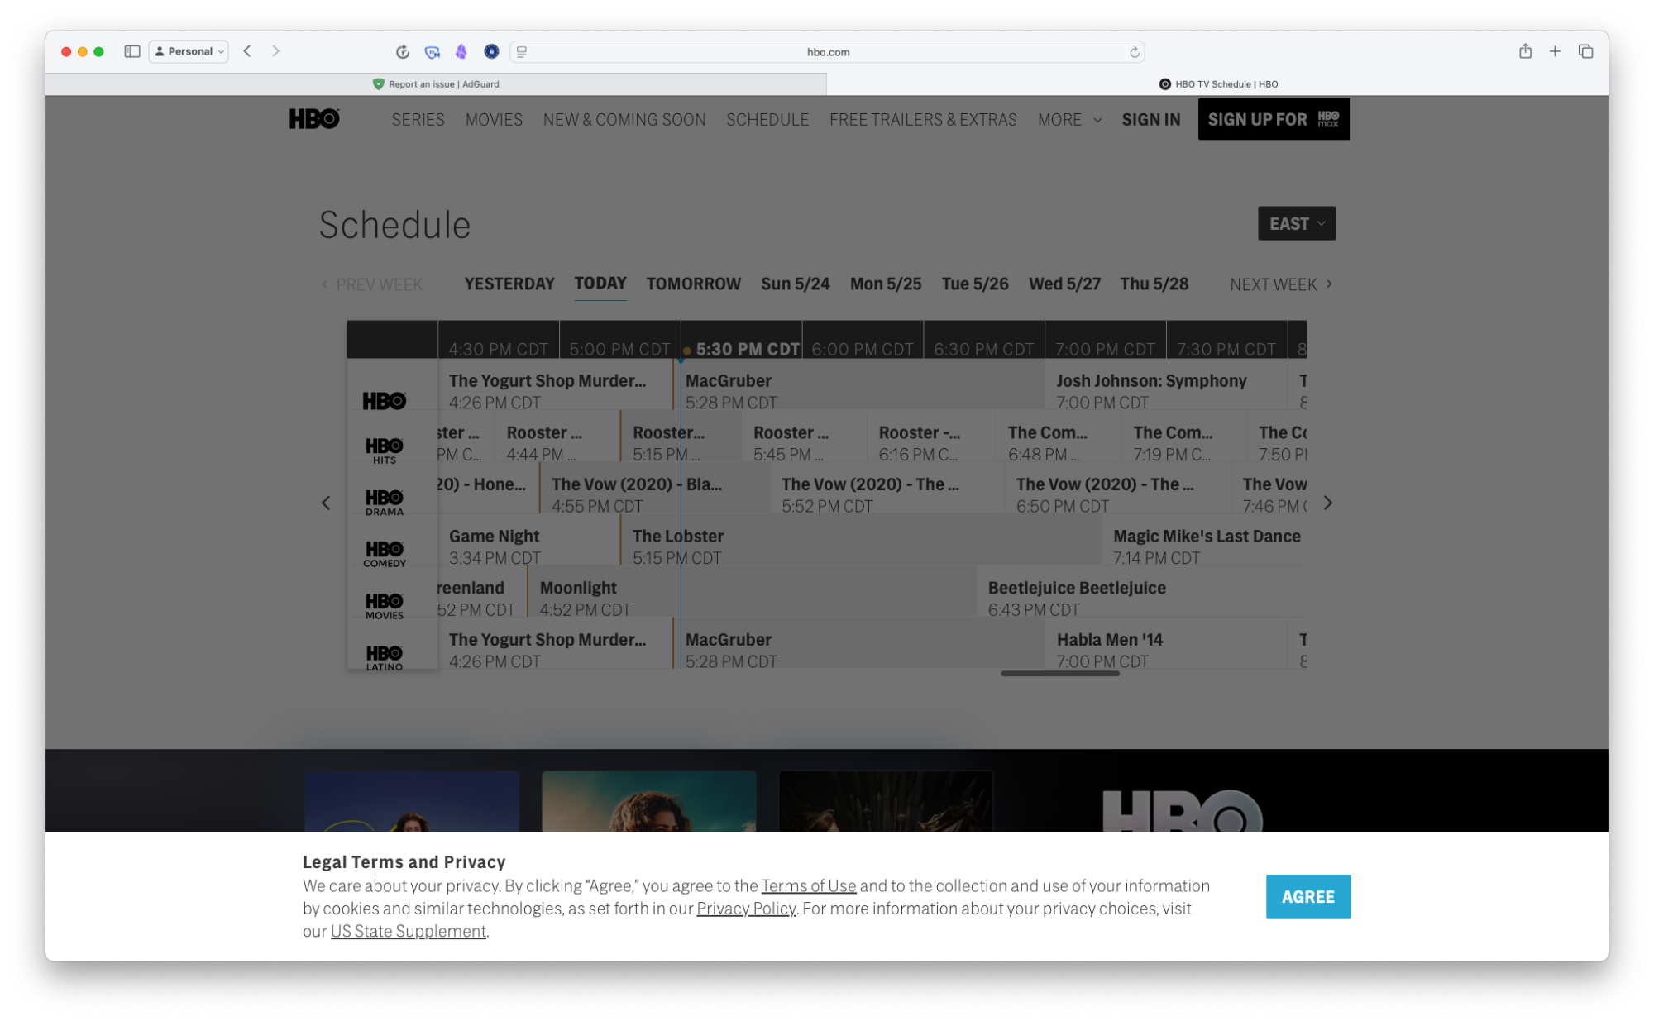Open the Safari share icon
Screen dimensions: 1654x1021
click(1525, 51)
